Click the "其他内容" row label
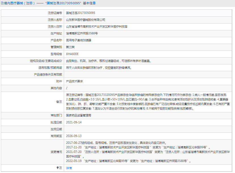The image size is (235, 173). click(56, 88)
